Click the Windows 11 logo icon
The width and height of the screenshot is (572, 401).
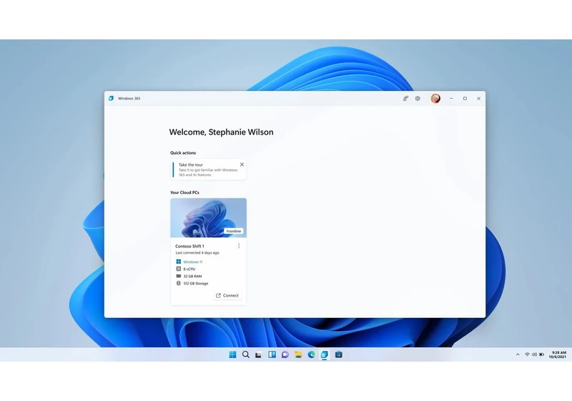pyautogui.click(x=178, y=261)
